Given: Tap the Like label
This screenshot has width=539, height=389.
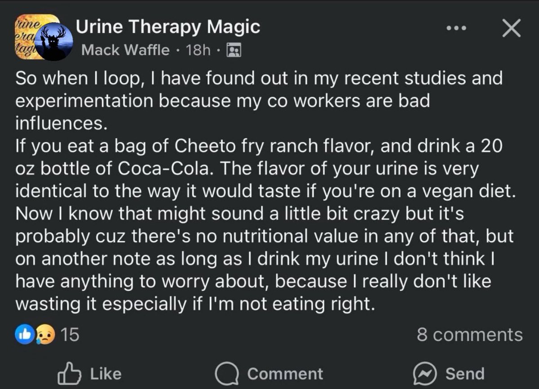Looking at the screenshot, I should (106, 373).
